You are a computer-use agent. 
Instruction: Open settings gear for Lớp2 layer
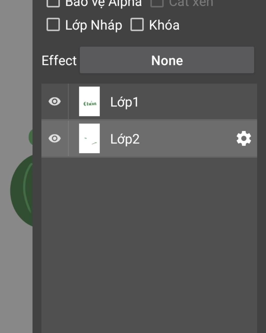244,139
